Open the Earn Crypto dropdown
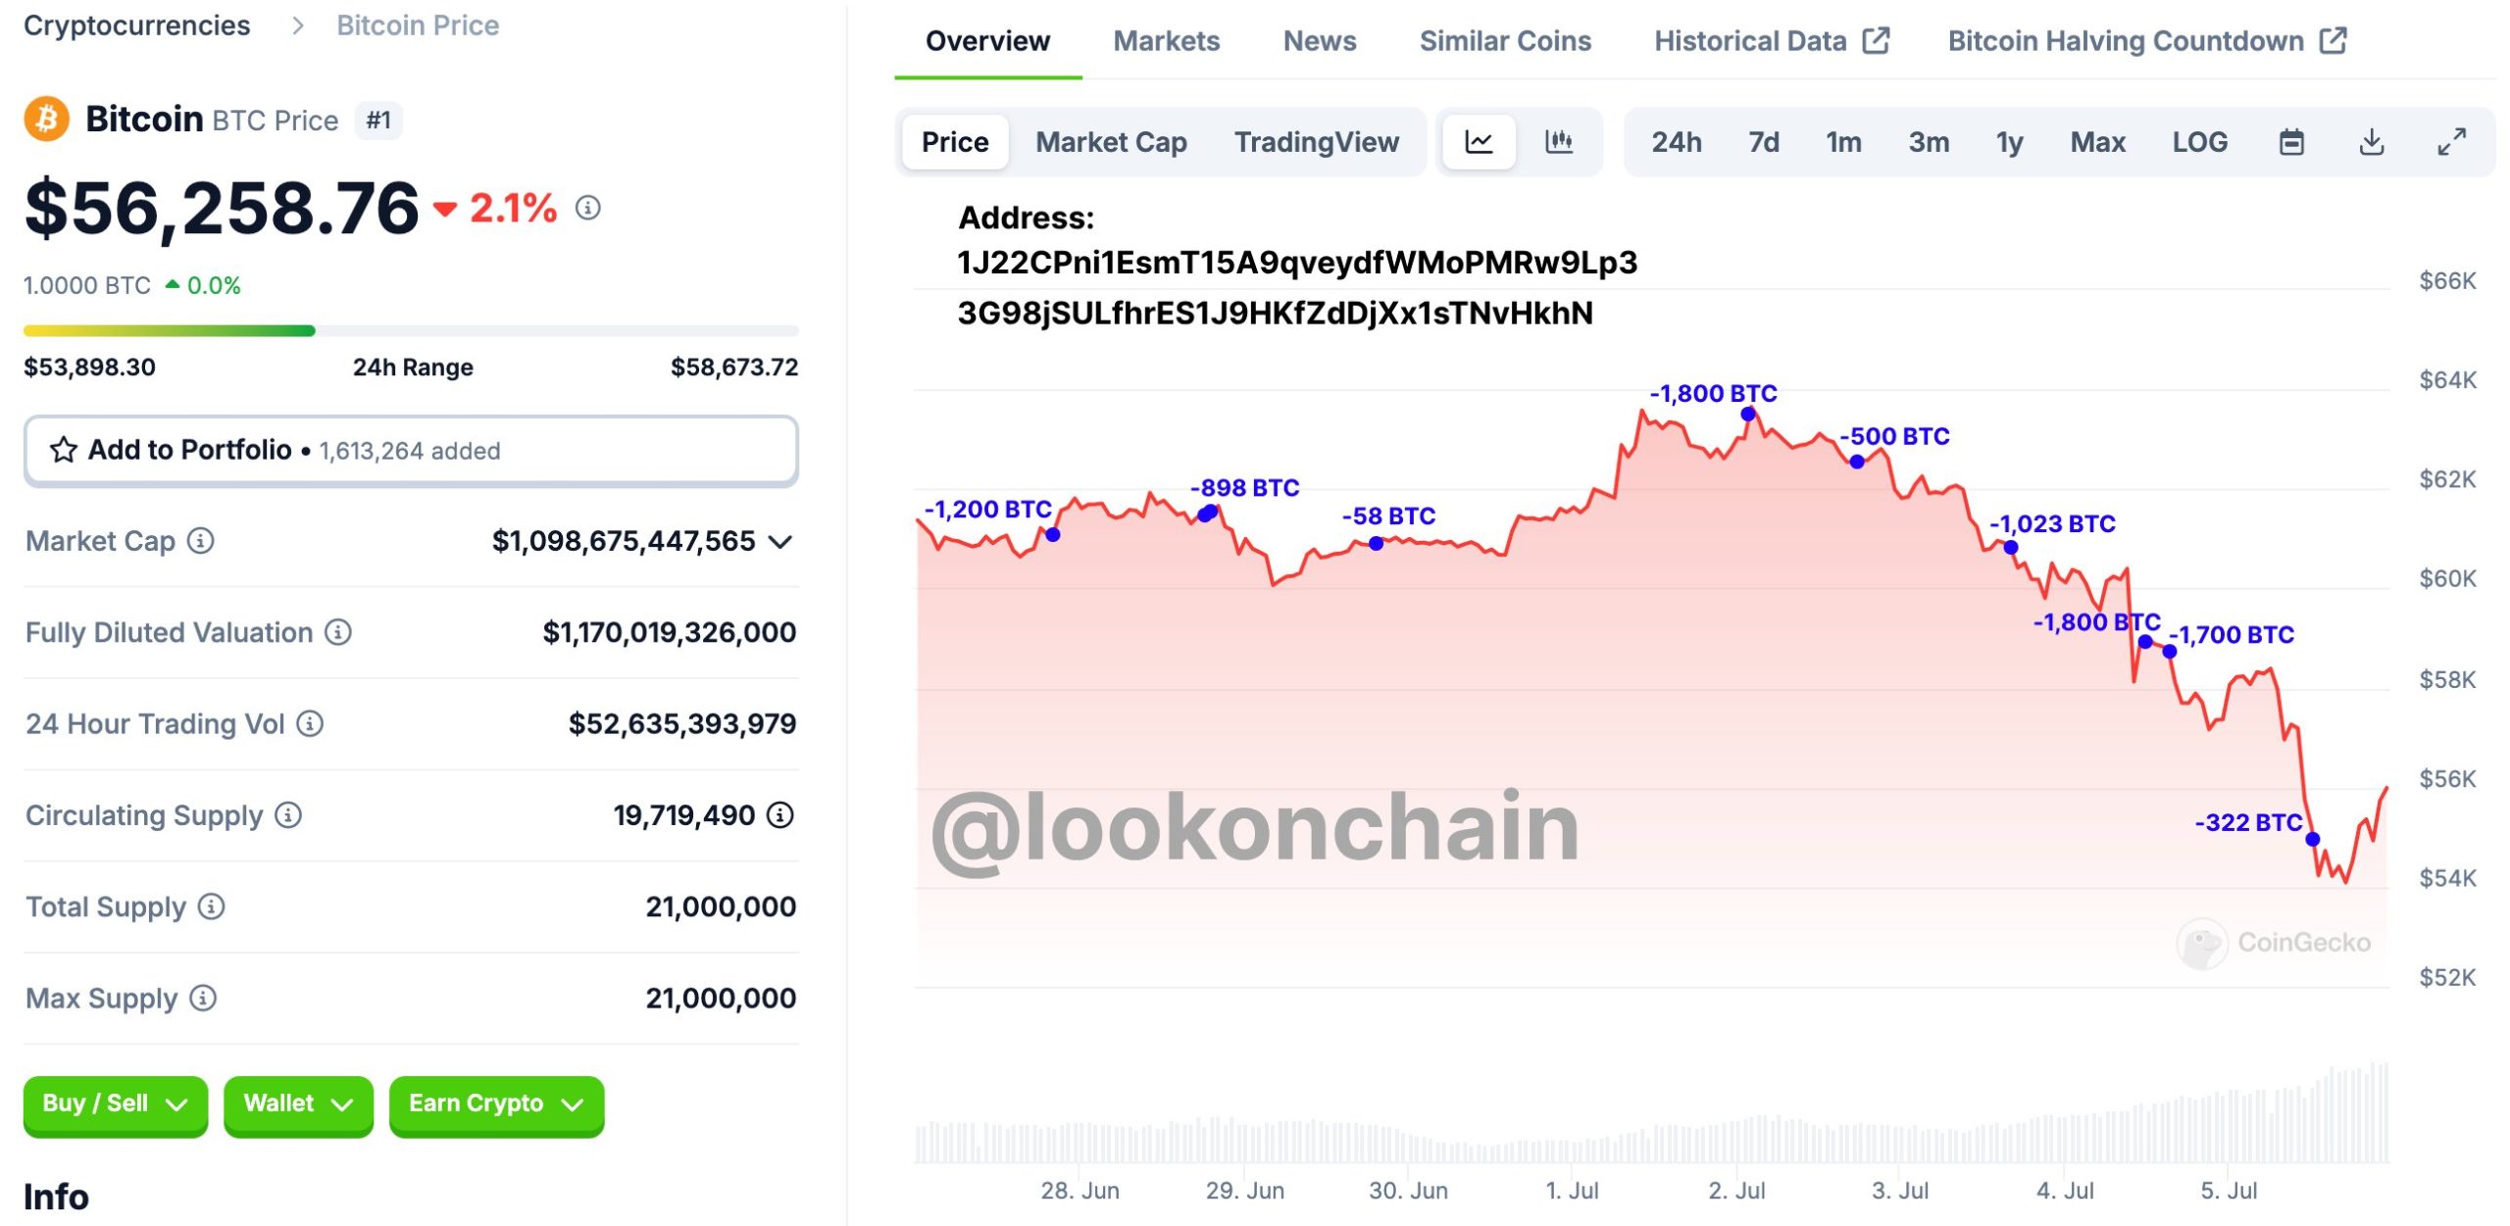The image size is (2510, 1226). (x=495, y=1104)
